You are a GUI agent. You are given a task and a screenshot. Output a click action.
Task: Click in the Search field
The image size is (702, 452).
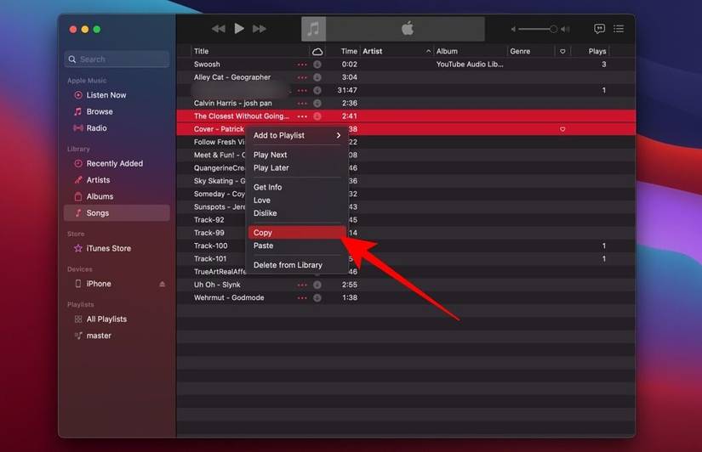pyautogui.click(x=117, y=59)
